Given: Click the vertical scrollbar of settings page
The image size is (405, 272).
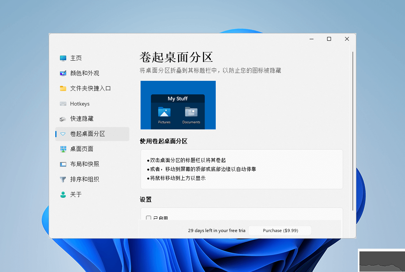Looking at the screenshot, I should [353, 132].
